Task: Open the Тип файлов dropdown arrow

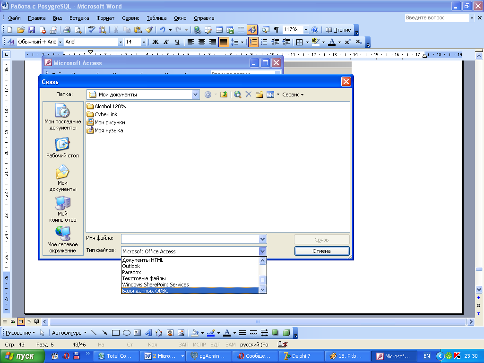Action: point(262,251)
